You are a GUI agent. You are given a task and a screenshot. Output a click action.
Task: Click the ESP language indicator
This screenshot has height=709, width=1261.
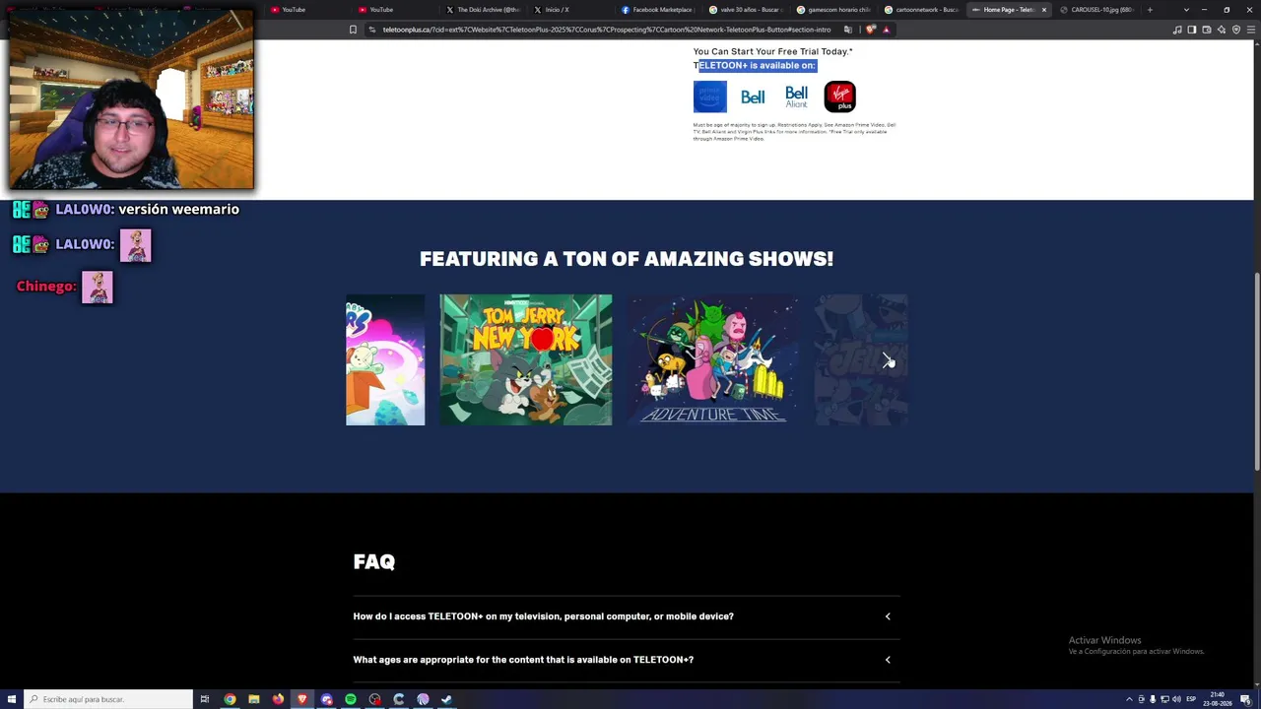[x=1191, y=699]
